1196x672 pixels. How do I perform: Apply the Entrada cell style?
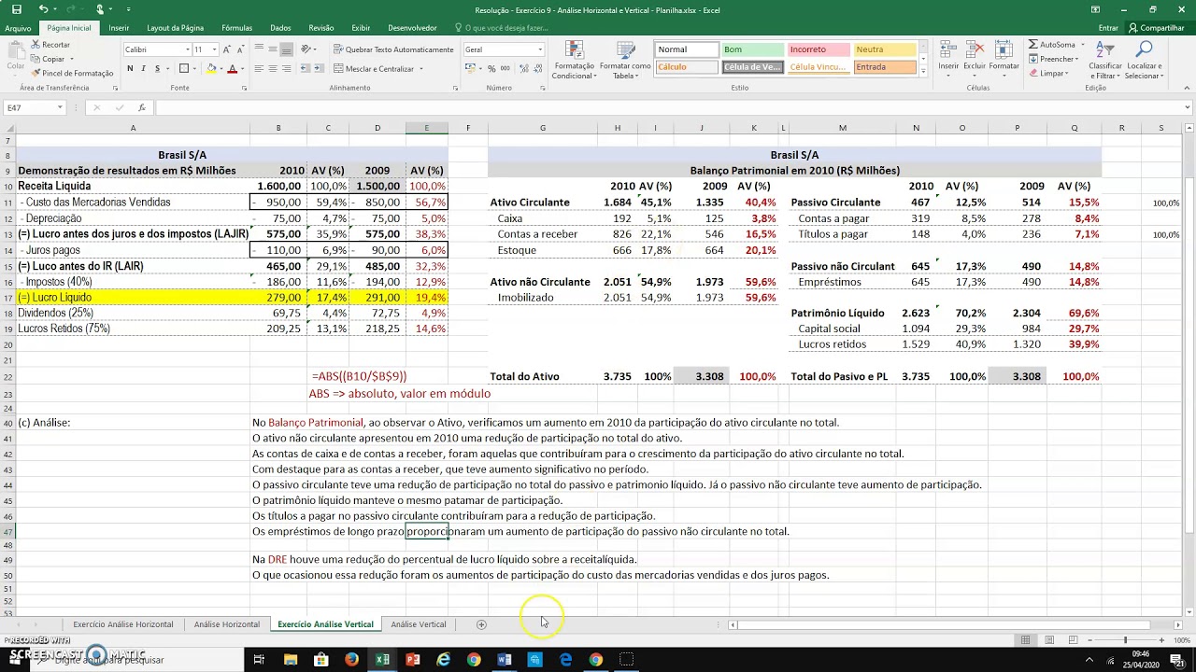[x=884, y=67]
